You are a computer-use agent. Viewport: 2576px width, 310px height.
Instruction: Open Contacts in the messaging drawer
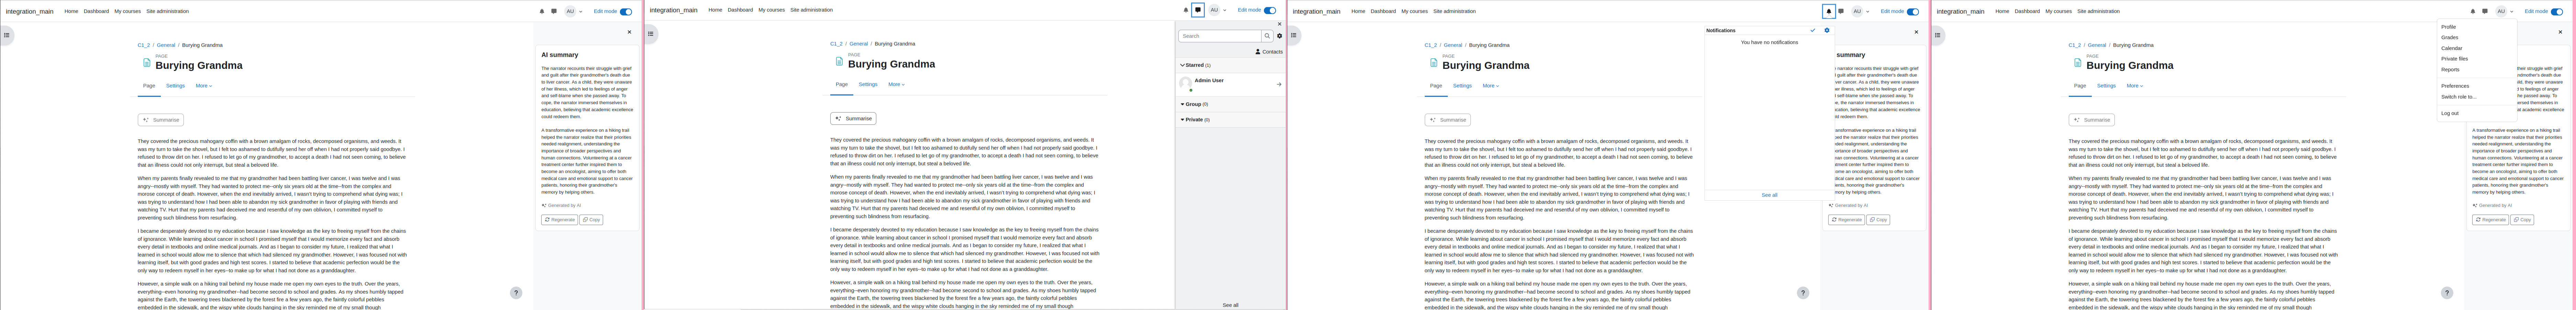1269,52
